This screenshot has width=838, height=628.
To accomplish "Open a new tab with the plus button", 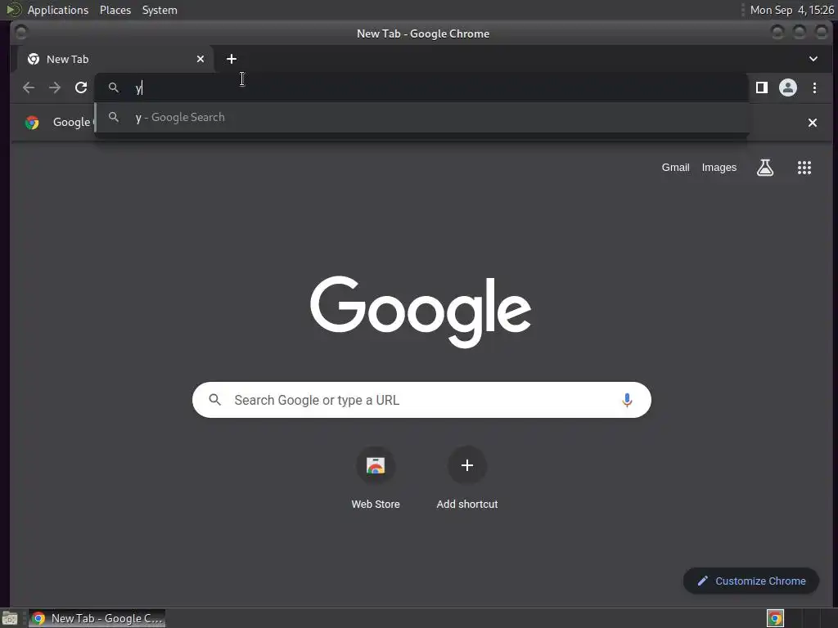I will click(232, 59).
